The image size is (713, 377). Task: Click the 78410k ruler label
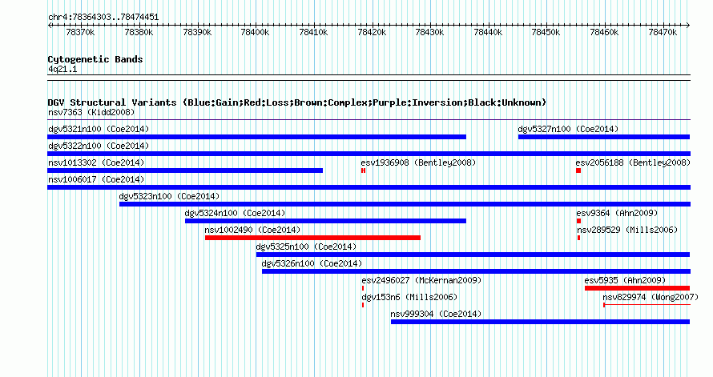pyautogui.click(x=313, y=32)
